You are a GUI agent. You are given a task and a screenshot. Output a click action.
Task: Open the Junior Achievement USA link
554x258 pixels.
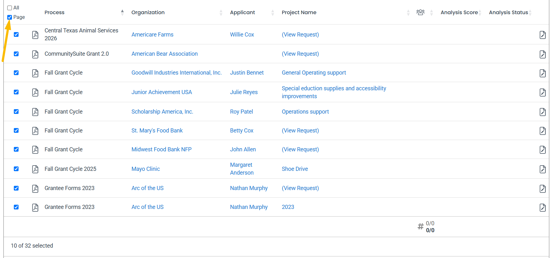tap(162, 92)
